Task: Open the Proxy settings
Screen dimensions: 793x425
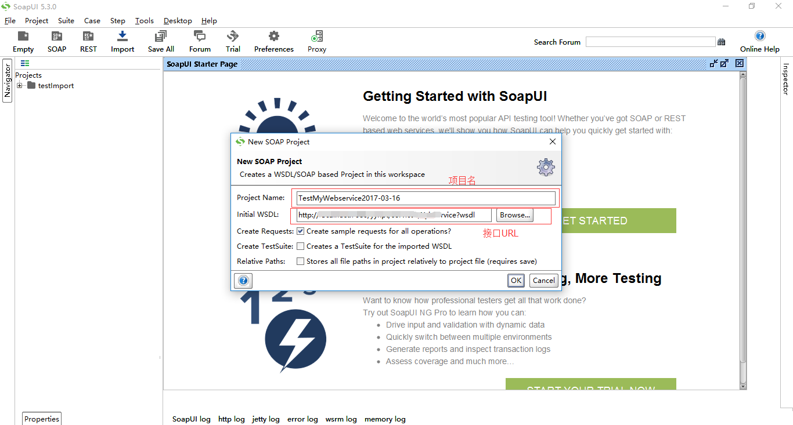Action: pos(316,41)
